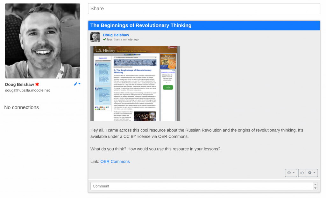The height and width of the screenshot is (198, 326).
Task: Open the U.S. History resource preview thumbnail
Action: pos(135,83)
